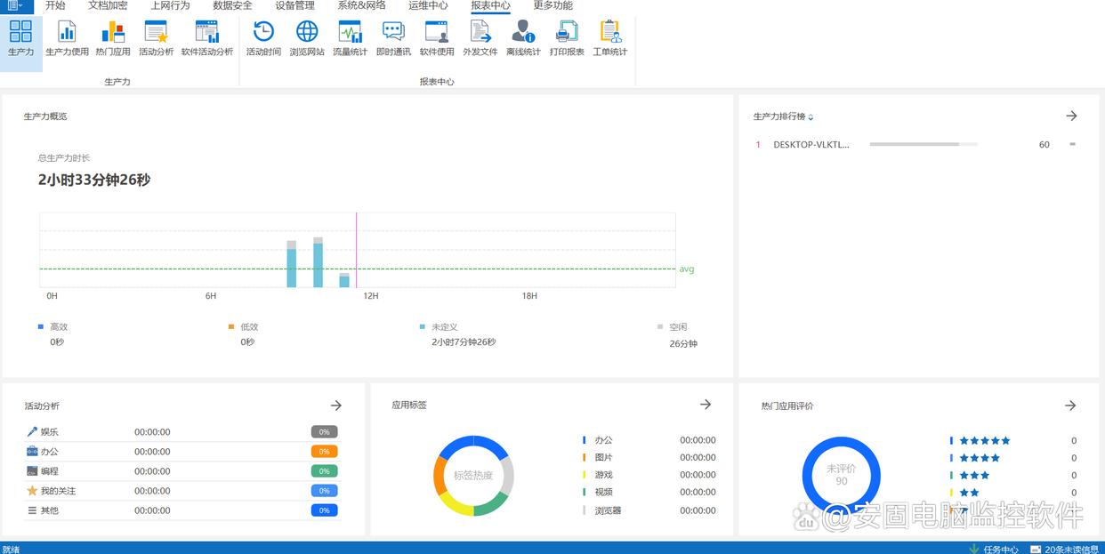The image size is (1105, 554).
Task: Click the DESKTOP-VLKTL productivity progress bar
Action: point(923,144)
